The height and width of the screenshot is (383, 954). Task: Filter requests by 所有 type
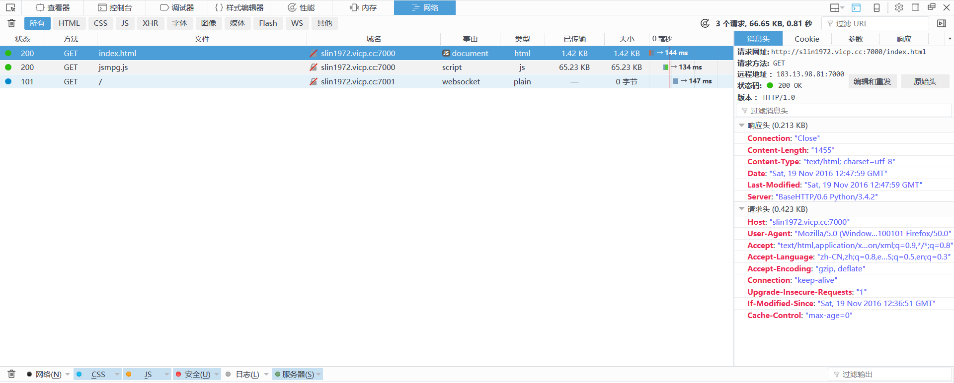click(x=37, y=23)
